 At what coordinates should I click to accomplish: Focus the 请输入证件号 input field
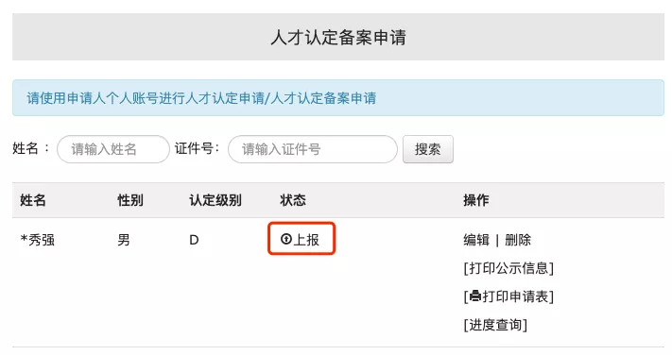coord(313,149)
